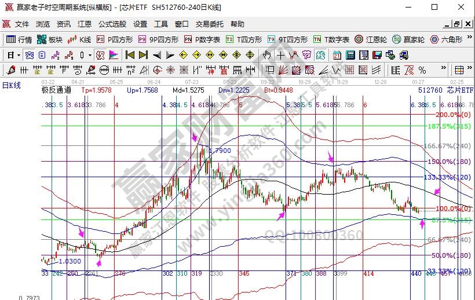Toggle the red 极 channel indicator button
Viewport: 475px width, 300px height.
(x=100, y=55)
